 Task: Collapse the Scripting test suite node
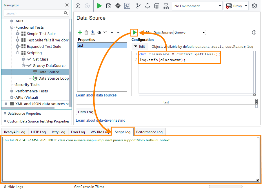[18, 53]
